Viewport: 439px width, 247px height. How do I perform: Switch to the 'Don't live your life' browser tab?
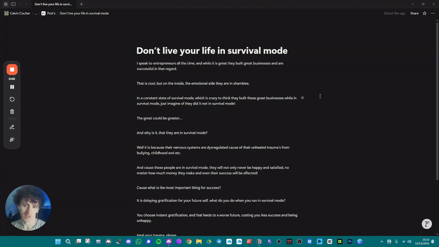[x=54, y=3]
